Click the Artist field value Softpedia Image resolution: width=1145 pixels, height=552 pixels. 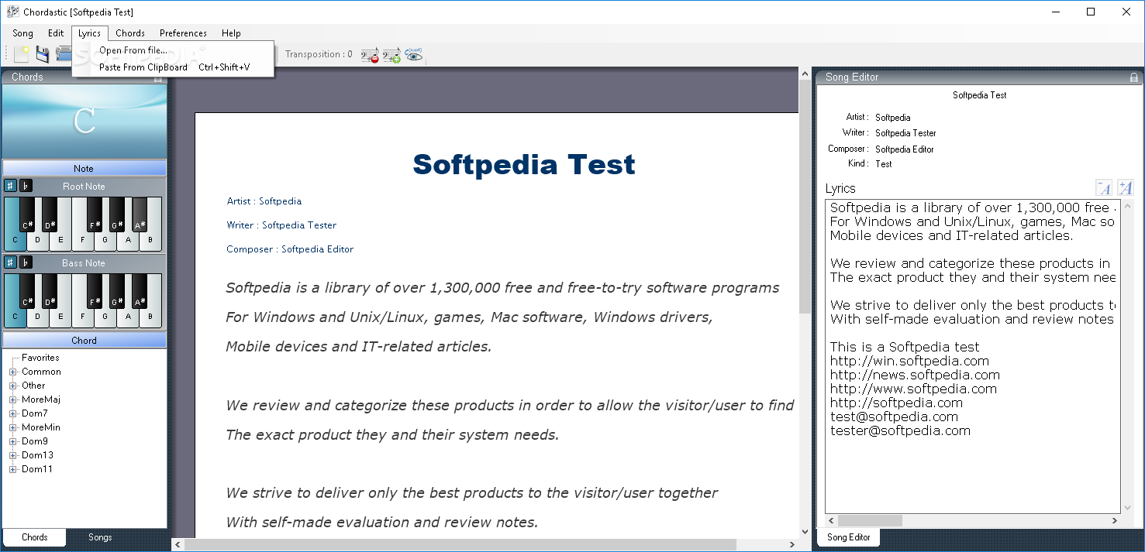coord(893,118)
